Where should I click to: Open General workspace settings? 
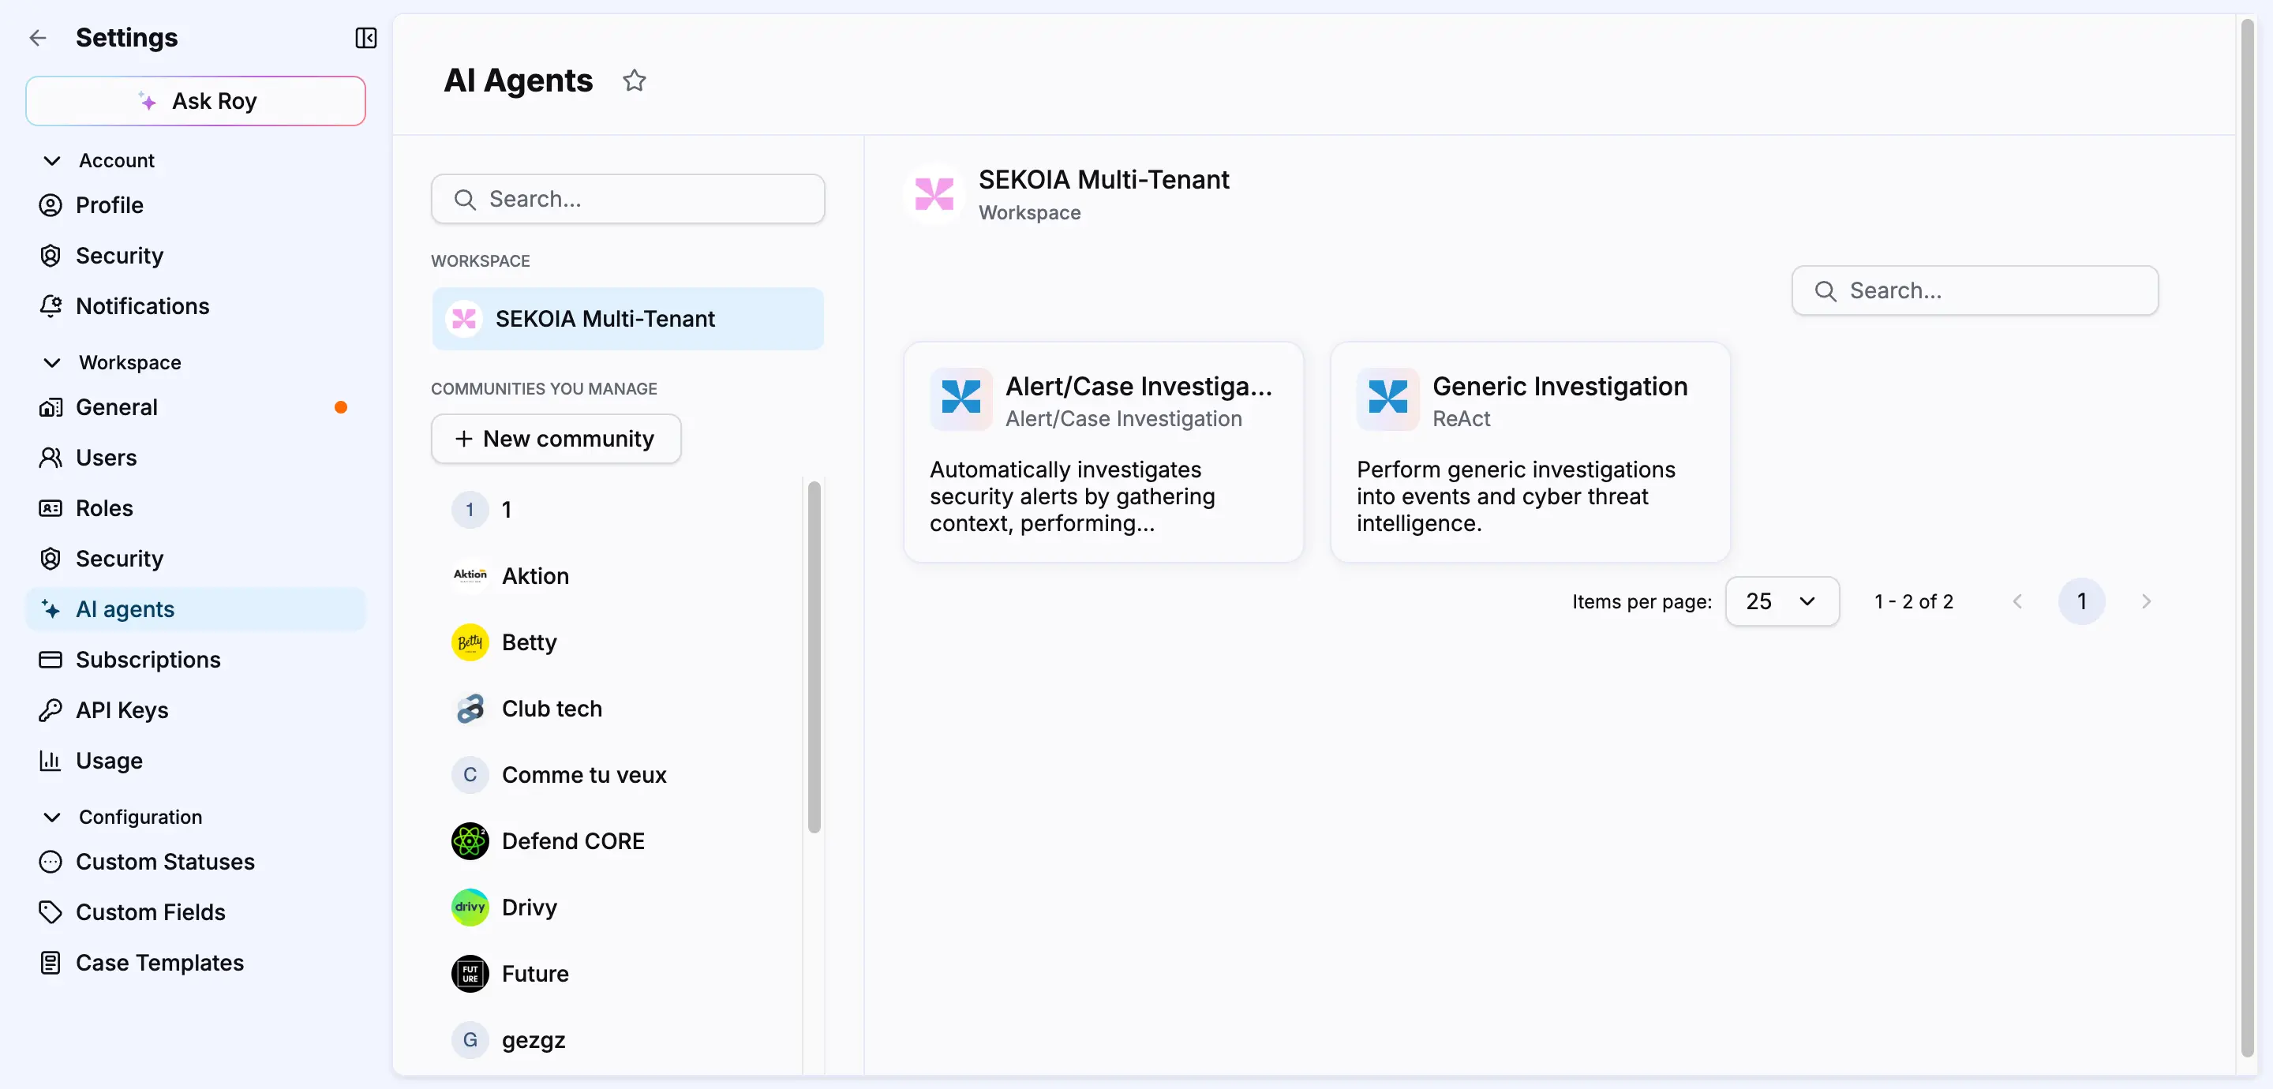196,407
